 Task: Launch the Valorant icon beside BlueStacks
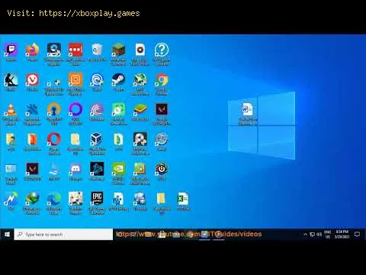tap(162, 110)
